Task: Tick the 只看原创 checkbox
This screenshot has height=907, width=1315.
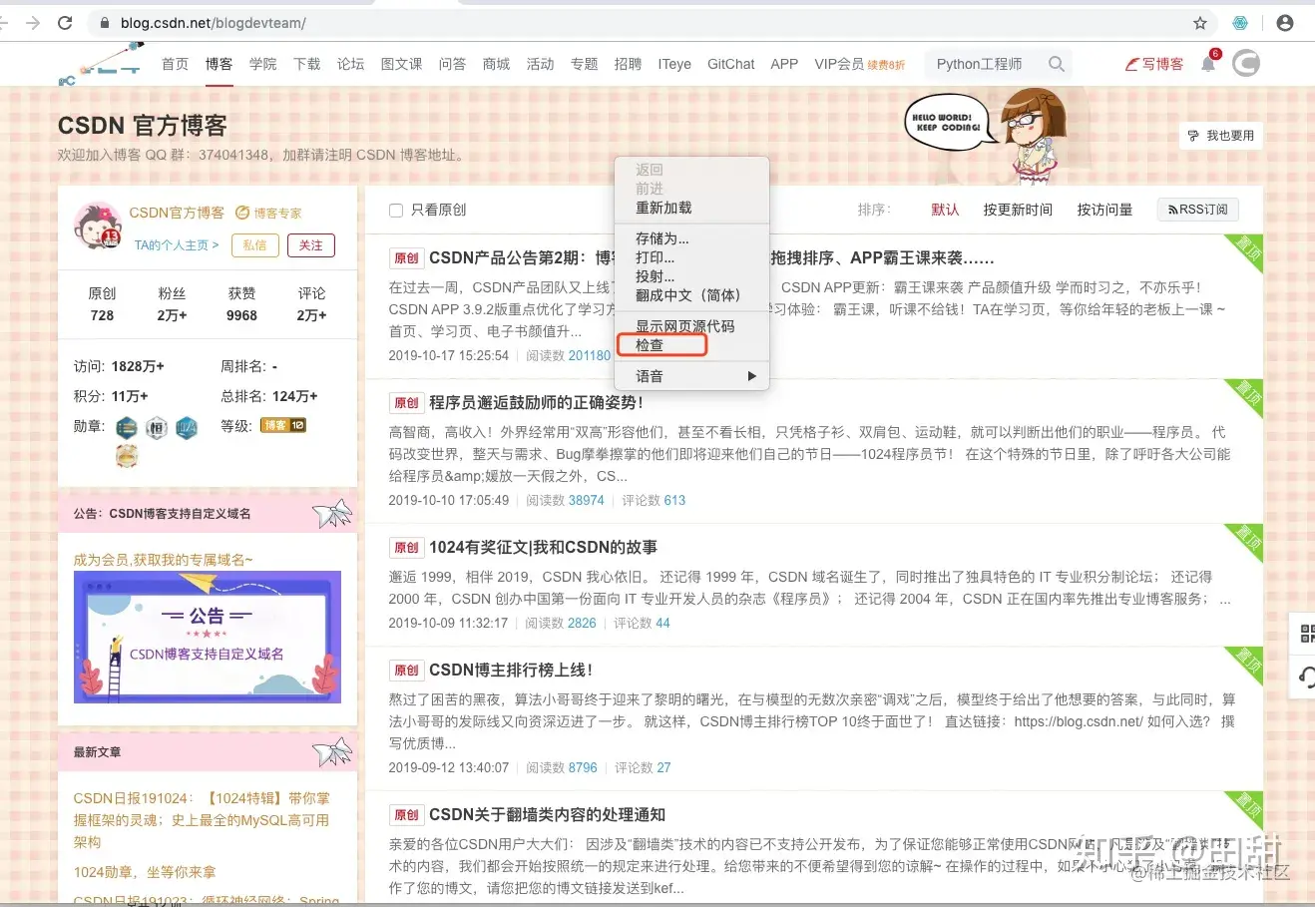Action: click(396, 211)
